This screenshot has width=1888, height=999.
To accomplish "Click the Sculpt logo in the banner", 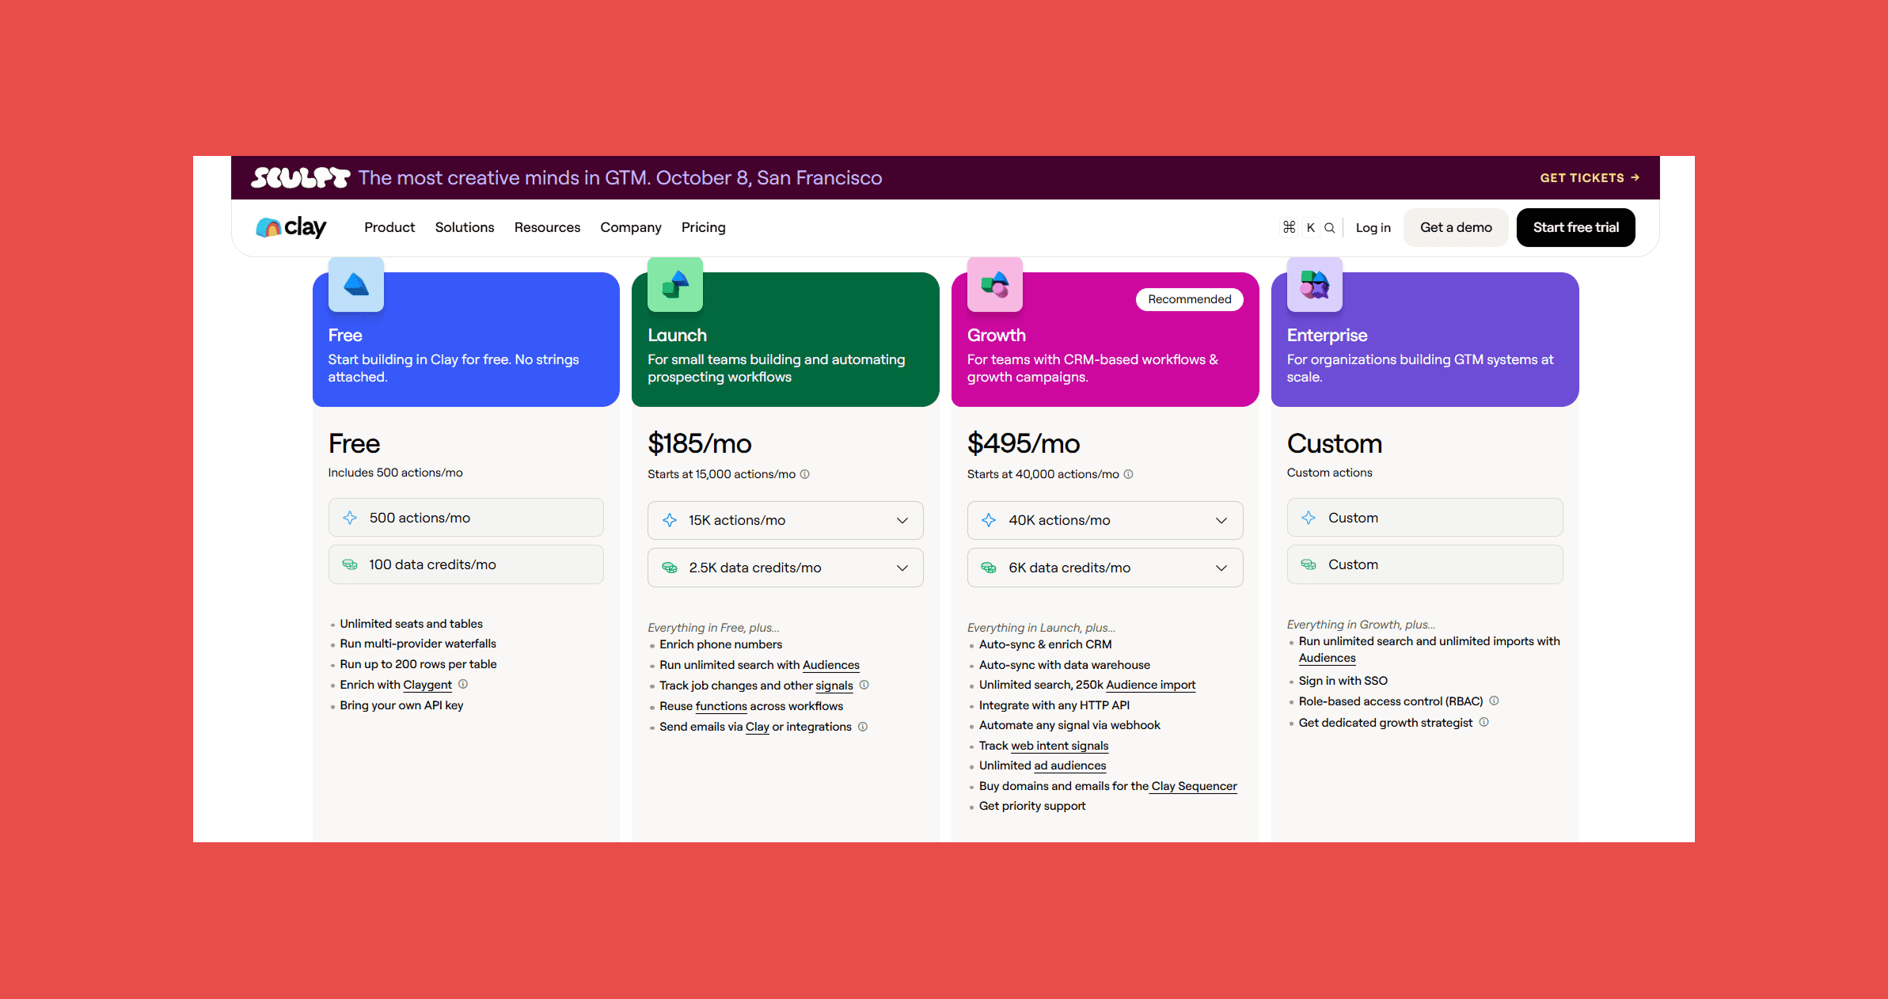I will point(300,178).
